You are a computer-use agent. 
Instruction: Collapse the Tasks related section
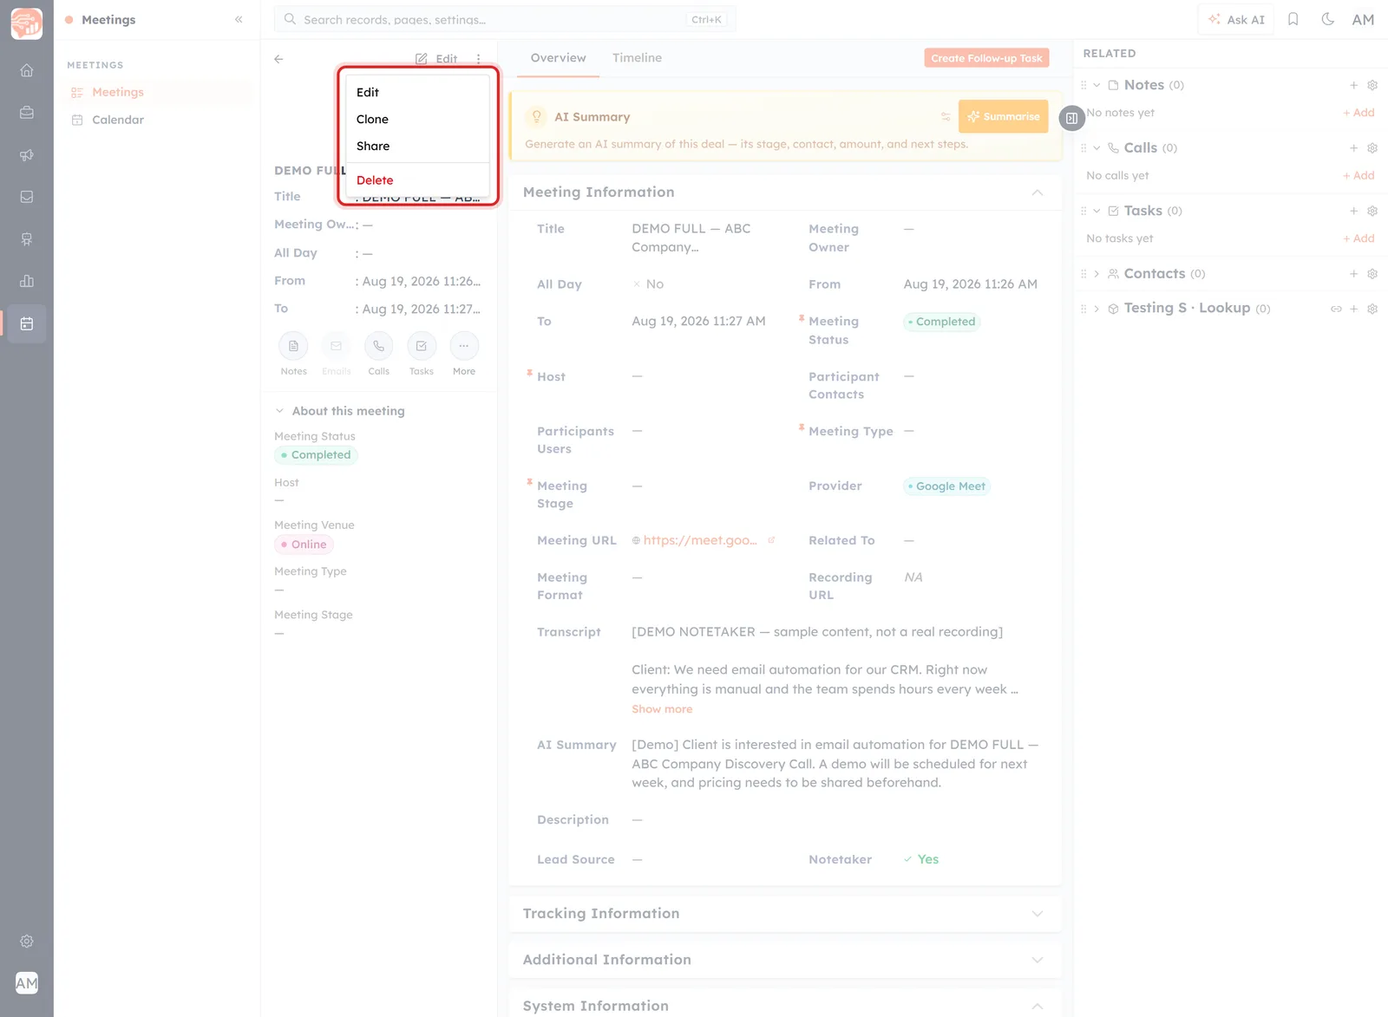[x=1097, y=211]
